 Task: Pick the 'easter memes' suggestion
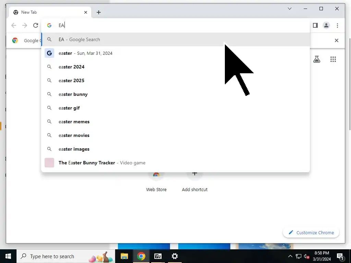(x=176, y=122)
